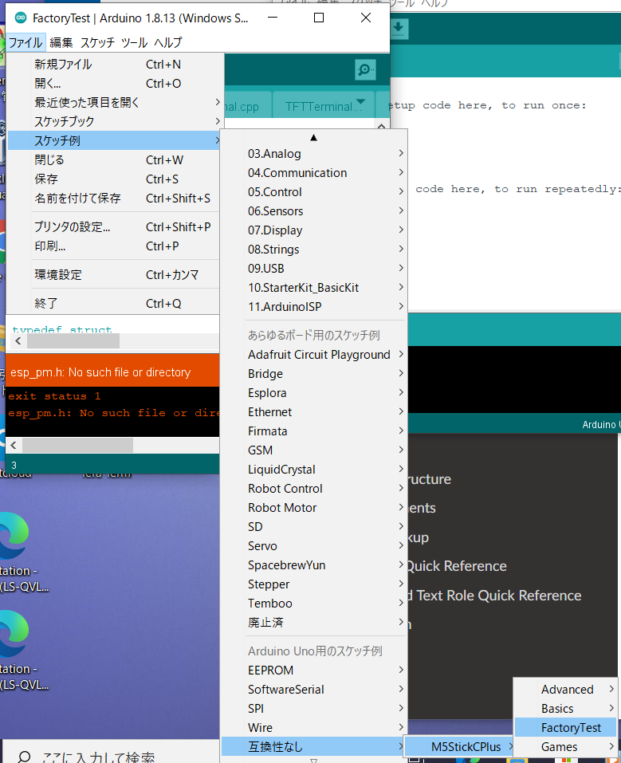Click the download arrow icon in the background toolbar
The width and height of the screenshot is (621, 763).
(x=399, y=29)
